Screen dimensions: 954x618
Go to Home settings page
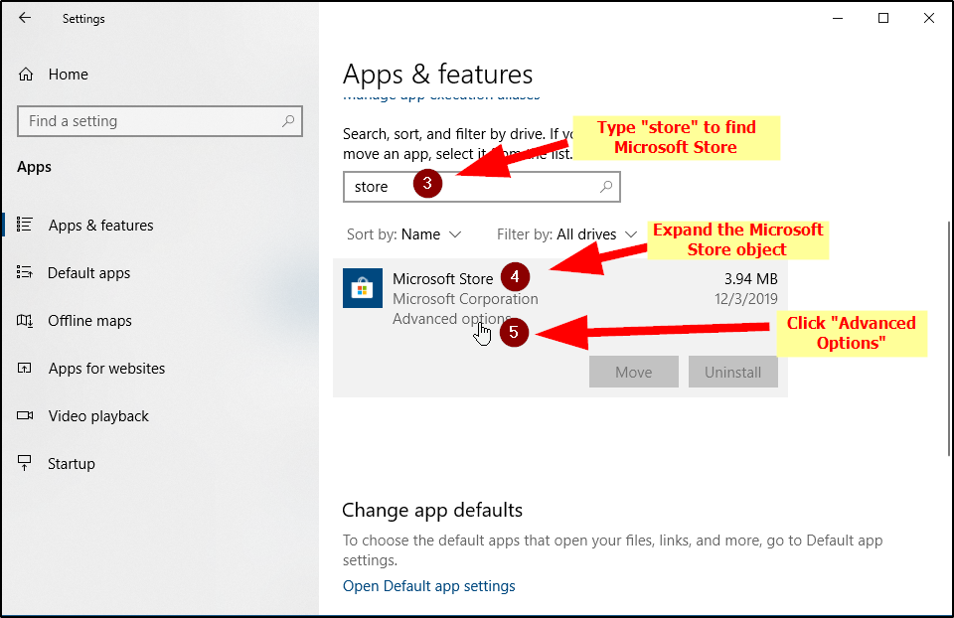pos(69,75)
